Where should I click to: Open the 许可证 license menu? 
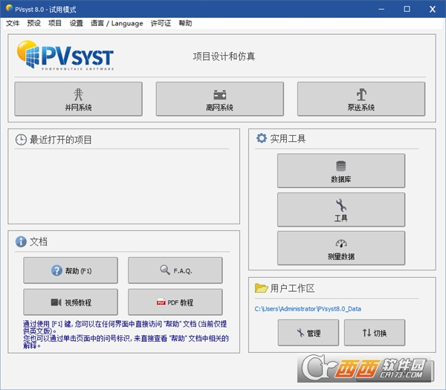161,23
